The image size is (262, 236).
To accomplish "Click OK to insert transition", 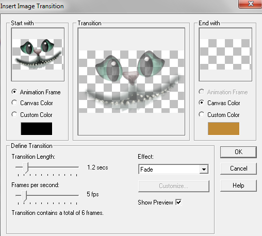I will 238,152.
